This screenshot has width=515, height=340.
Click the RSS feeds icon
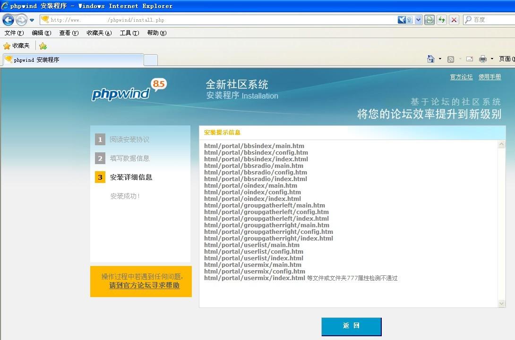pos(451,59)
